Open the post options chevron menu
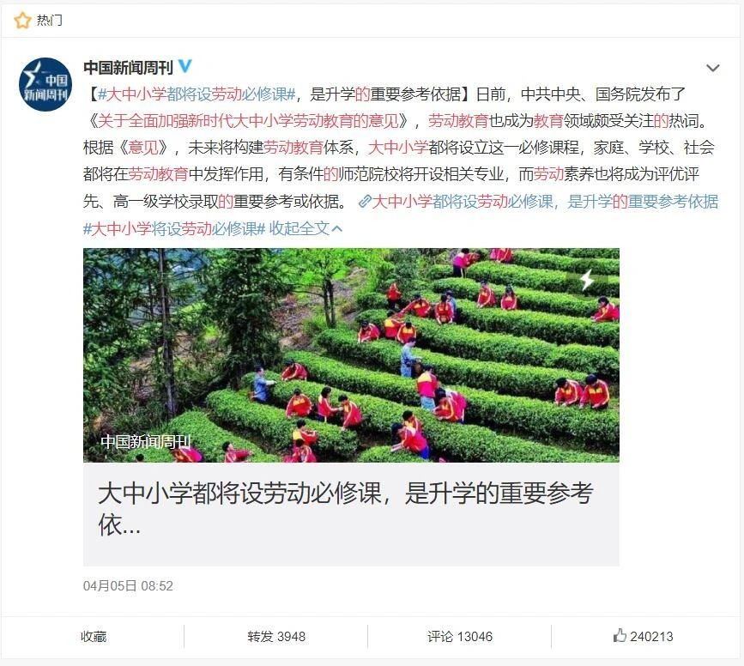Screen dimensions: 744x666 713,69
